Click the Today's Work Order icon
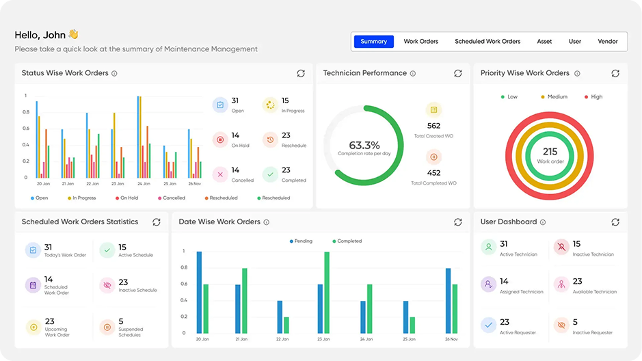 (34, 250)
